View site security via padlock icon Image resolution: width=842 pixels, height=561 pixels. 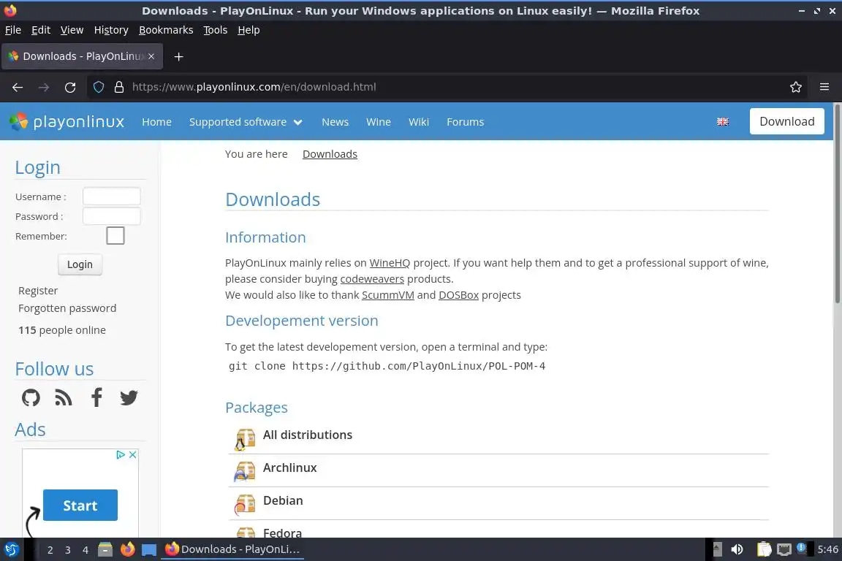tap(119, 87)
